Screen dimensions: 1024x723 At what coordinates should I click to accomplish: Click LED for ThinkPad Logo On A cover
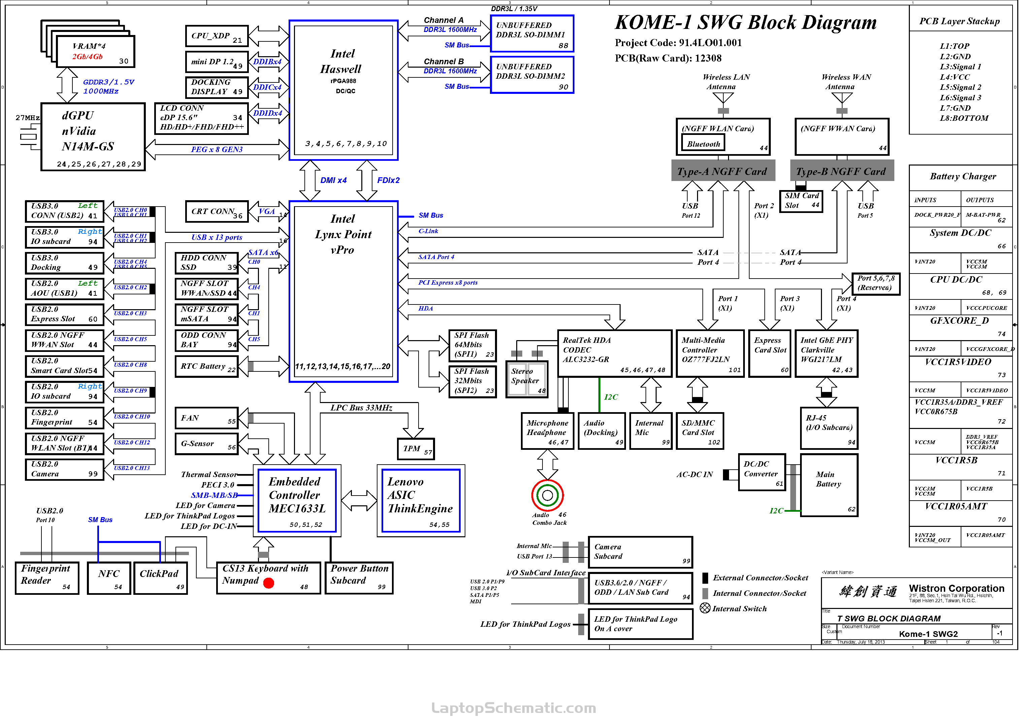[x=640, y=624]
